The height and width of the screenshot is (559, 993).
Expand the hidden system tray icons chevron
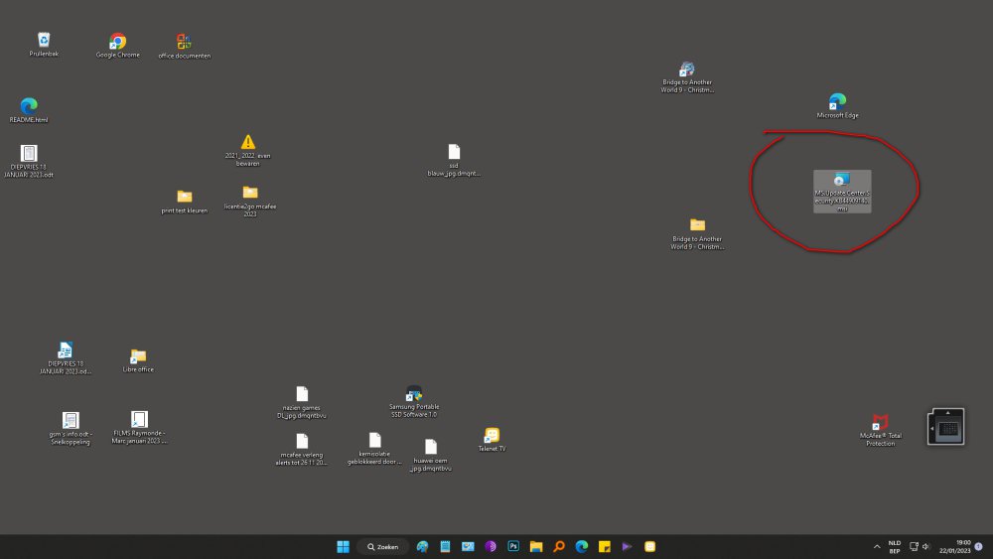[876, 546]
